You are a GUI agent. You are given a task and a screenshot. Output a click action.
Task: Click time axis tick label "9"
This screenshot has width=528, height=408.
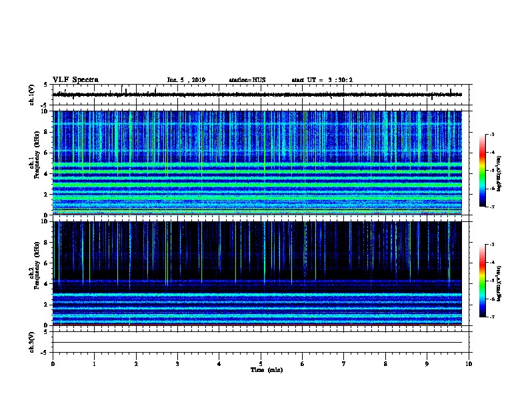(x=427, y=364)
